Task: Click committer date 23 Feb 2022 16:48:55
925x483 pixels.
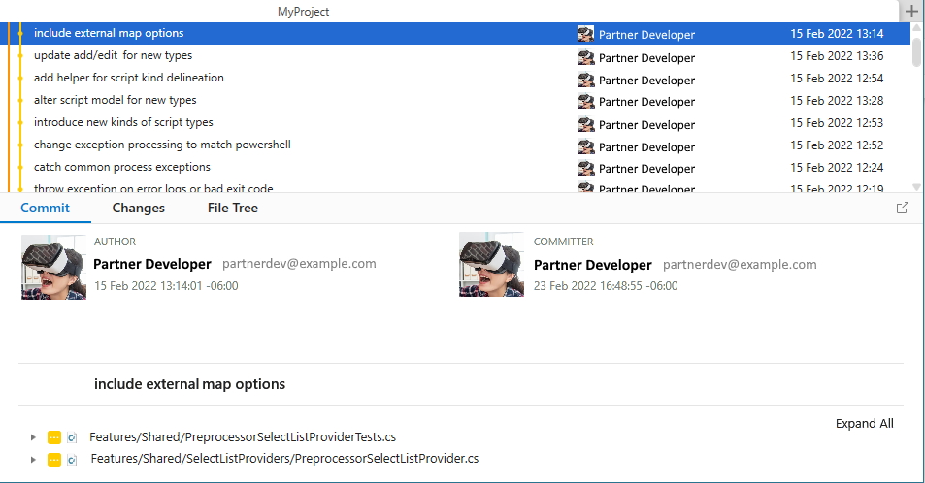Action: click(x=606, y=286)
